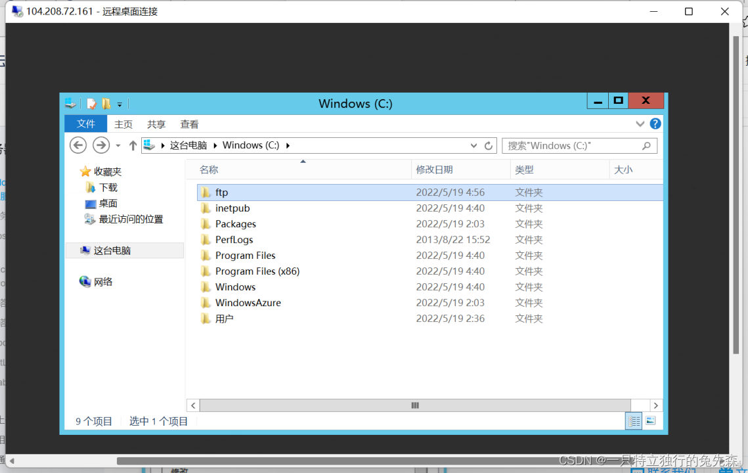The height and width of the screenshot is (473, 748).
Task: Select 这台电脑 in the navigation pane
Action: (125, 250)
